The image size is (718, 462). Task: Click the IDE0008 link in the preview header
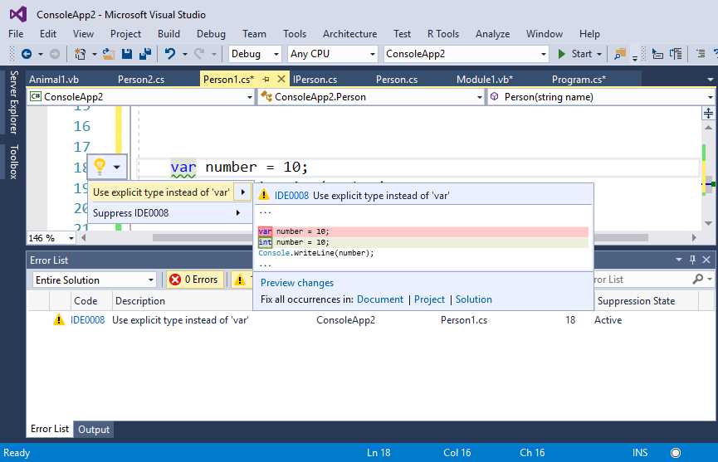tap(291, 196)
